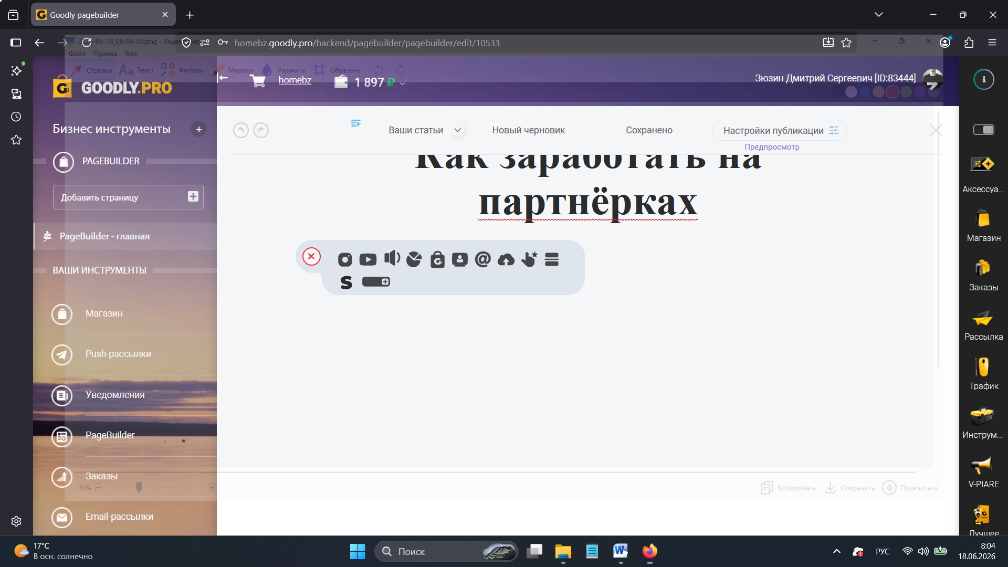Open browser history sidebar clock icon
Image resolution: width=1008 pixels, height=567 pixels.
point(16,117)
